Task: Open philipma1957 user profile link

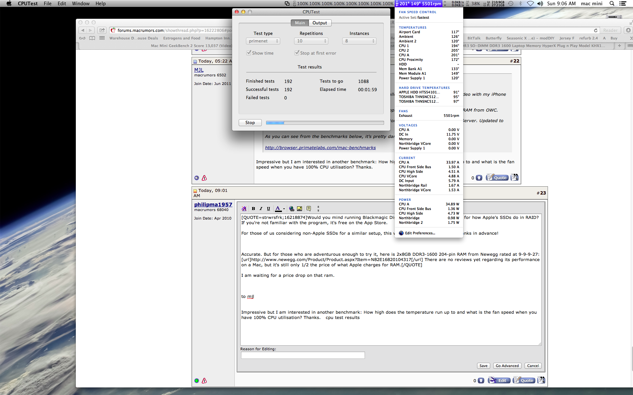Action: pos(213,204)
